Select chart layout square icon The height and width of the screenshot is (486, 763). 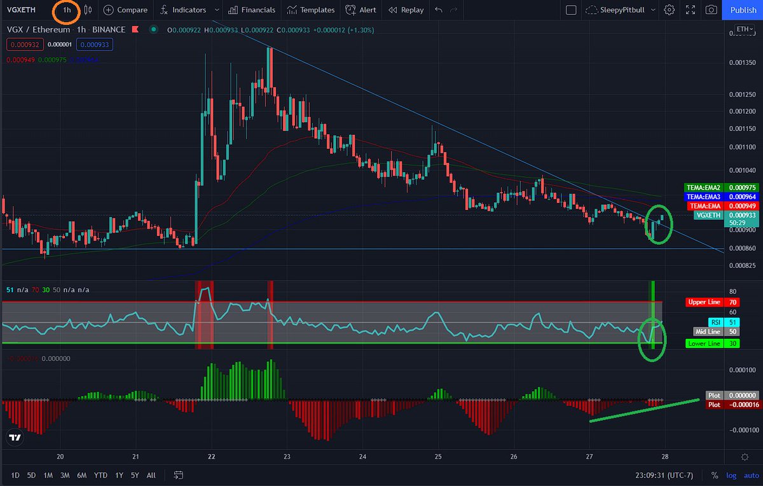pos(571,10)
